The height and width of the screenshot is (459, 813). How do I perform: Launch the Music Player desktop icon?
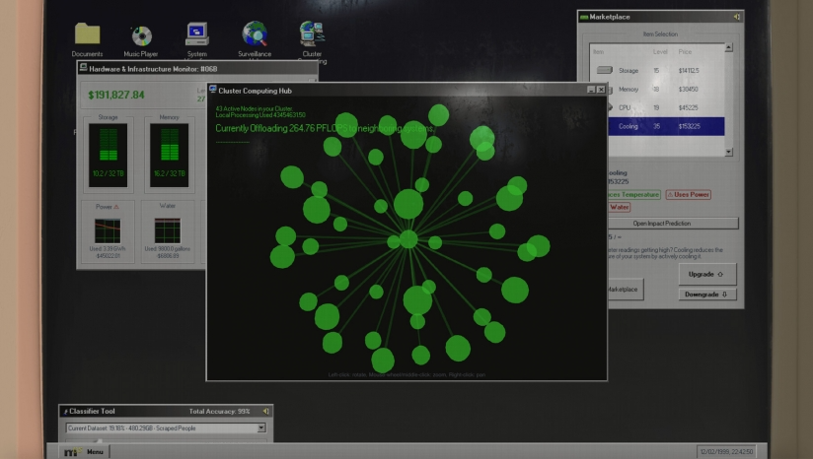[141, 35]
